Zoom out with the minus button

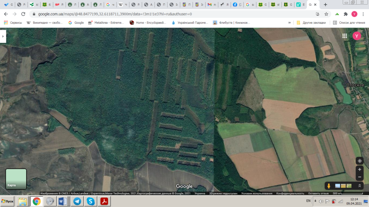click(359, 177)
